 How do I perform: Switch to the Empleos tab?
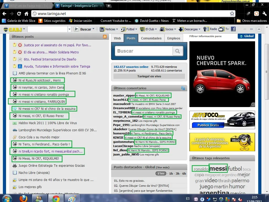(x=174, y=38)
